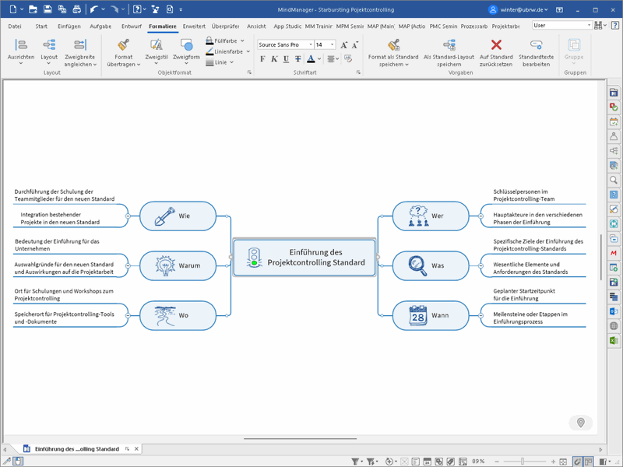Open the font size dropdown showing 14
623x467 pixels.
333,45
